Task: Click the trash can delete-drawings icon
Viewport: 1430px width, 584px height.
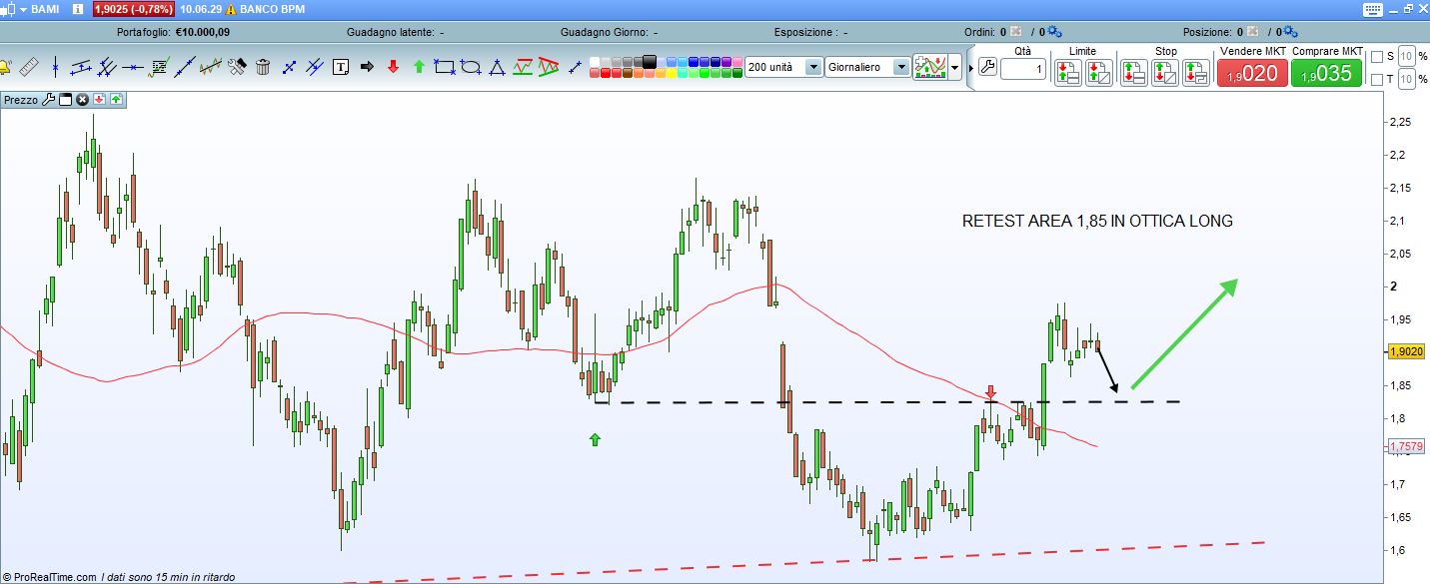Action: [x=263, y=68]
